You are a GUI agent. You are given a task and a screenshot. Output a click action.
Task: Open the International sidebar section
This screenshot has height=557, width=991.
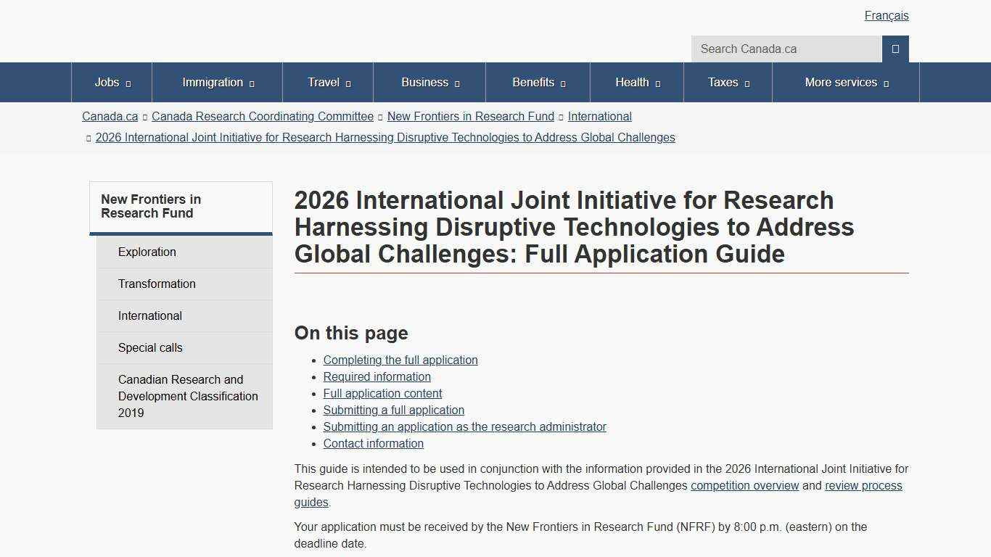(x=150, y=315)
